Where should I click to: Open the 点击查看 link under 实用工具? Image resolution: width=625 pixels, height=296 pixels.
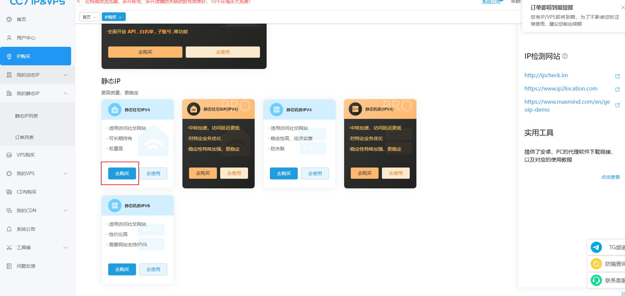click(x=610, y=177)
